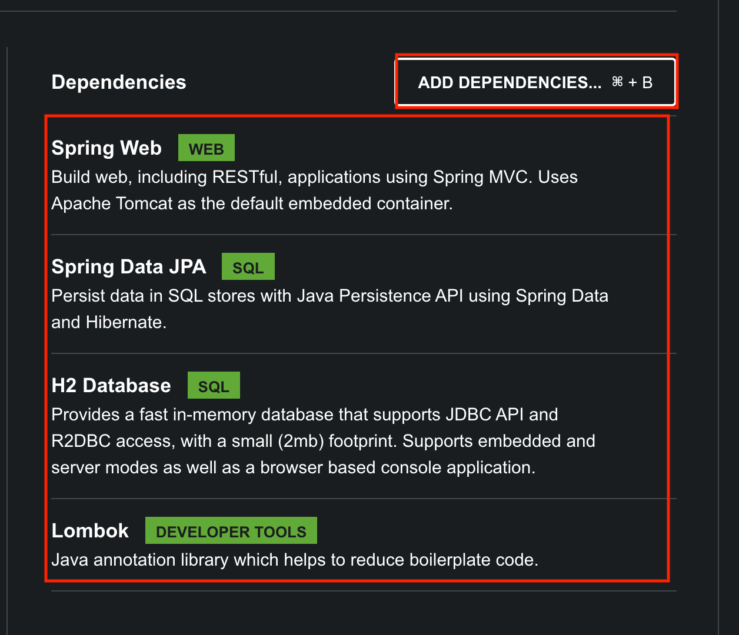Select the H2 Database title
739x635 pixels.
pyautogui.click(x=111, y=385)
